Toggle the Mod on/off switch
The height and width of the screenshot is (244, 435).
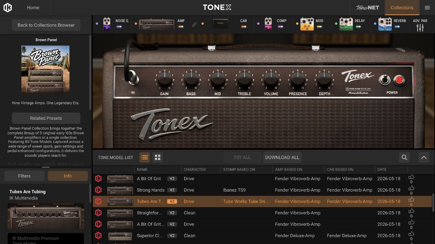[x=319, y=26]
